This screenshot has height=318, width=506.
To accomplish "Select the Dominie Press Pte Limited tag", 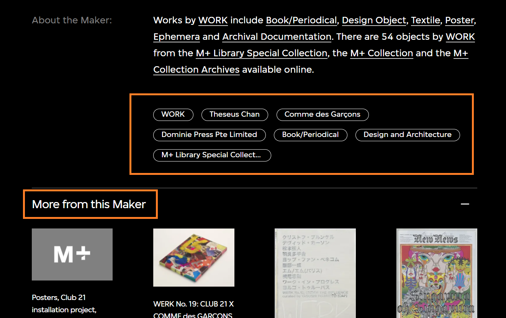I will (209, 135).
